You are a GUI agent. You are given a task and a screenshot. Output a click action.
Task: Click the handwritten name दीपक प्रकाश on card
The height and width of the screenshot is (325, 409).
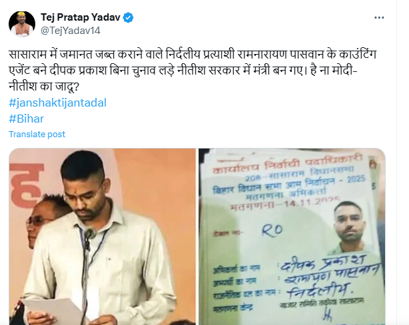324,262
